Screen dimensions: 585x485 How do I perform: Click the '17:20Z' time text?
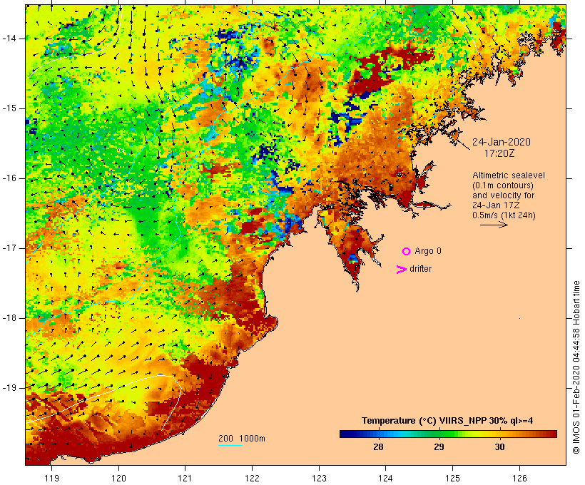499,153
